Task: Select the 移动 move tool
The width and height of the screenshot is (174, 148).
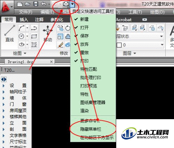Action: tap(48, 34)
